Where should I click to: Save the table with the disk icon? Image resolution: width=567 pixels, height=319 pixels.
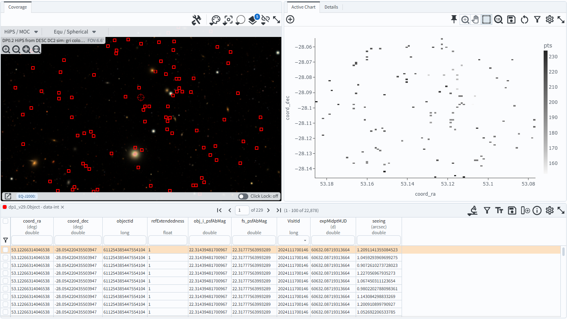tap(512, 210)
